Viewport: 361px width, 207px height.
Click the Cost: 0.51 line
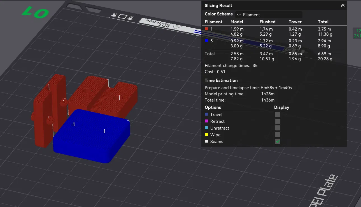tap(215, 72)
